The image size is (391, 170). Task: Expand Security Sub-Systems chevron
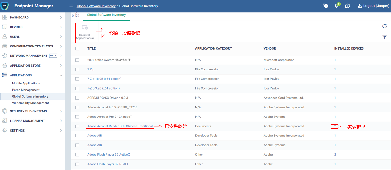tap(61, 111)
